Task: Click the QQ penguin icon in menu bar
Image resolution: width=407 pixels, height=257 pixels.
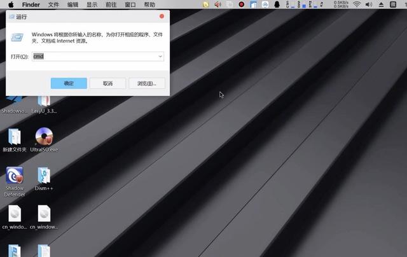Action: point(277,4)
